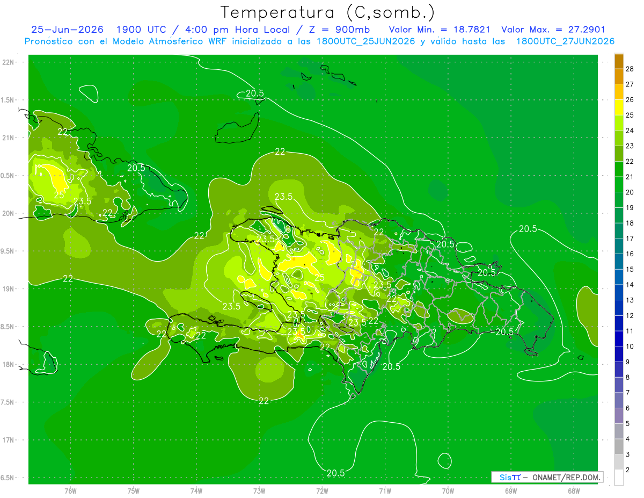
Task: Click the '74W' longitude axis label
Action: tap(196, 491)
